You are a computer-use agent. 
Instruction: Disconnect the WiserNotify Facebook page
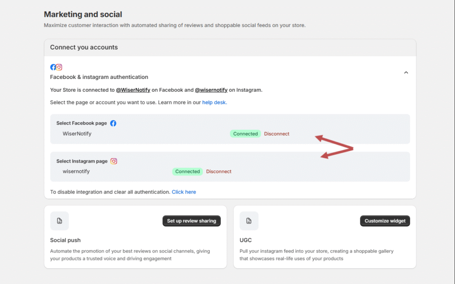pyautogui.click(x=276, y=134)
